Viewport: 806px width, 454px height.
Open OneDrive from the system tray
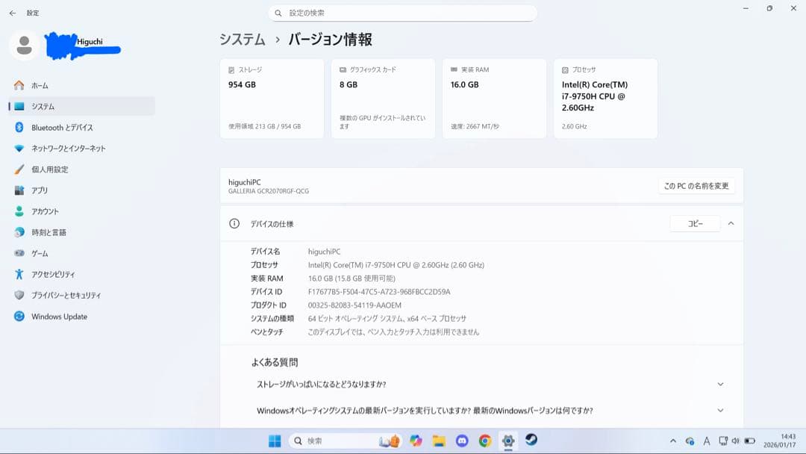[690, 441]
